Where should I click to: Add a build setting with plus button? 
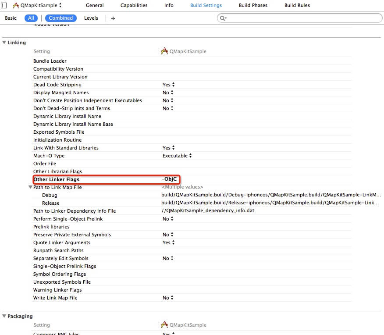113,18
